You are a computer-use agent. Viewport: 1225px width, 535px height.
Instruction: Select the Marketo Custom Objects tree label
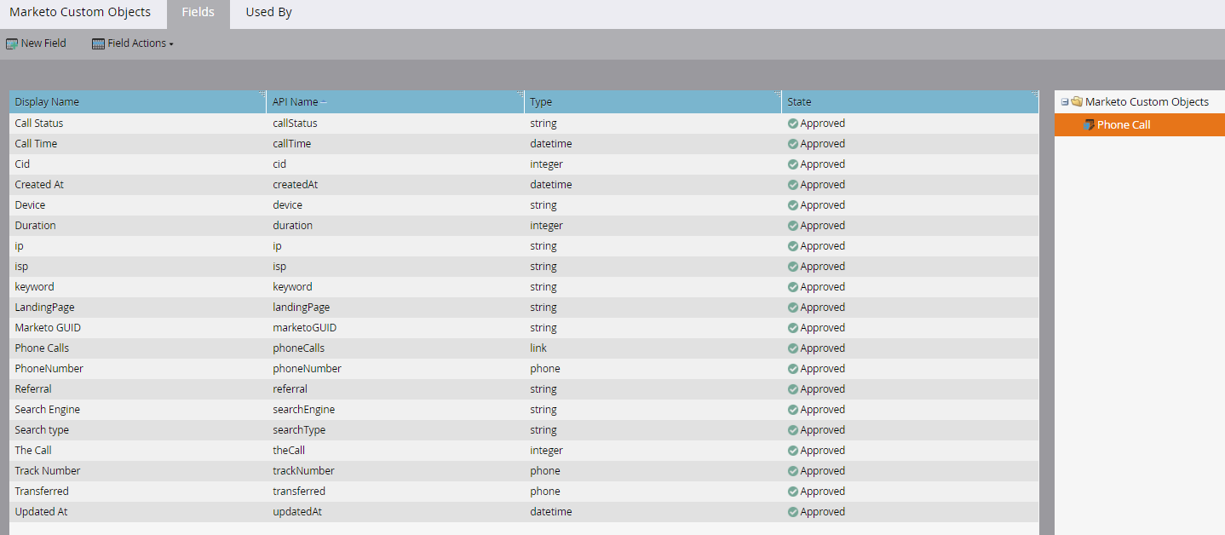click(x=1147, y=102)
